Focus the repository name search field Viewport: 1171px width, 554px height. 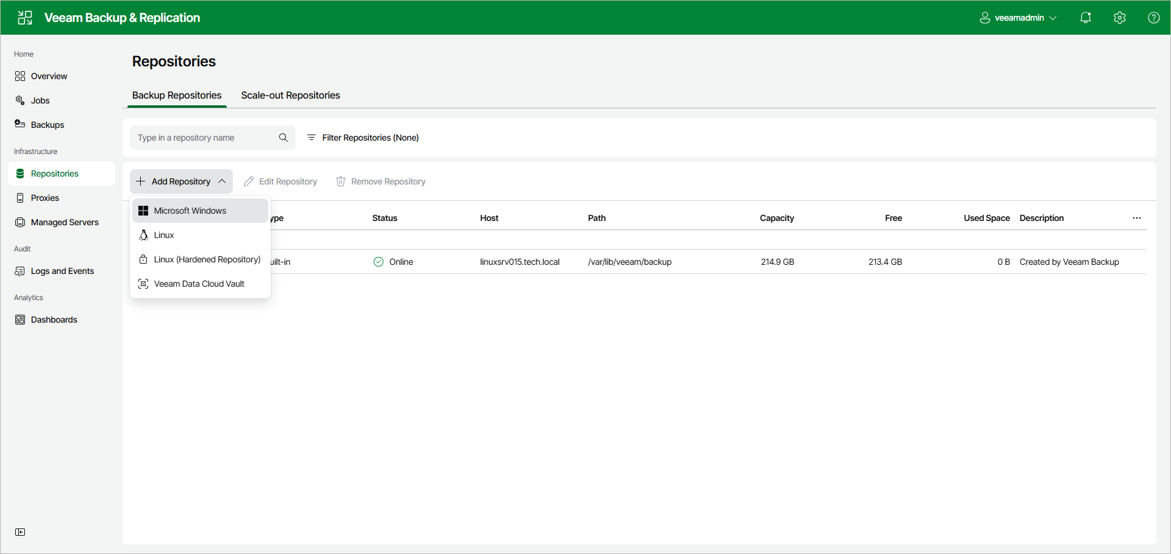pyautogui.click(x=213, y=138)
